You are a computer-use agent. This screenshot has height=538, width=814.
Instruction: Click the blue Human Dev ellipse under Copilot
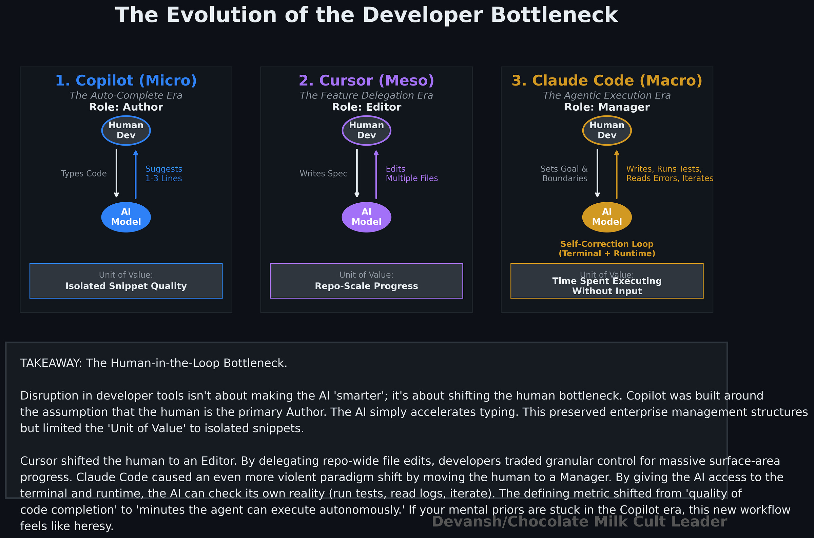[126, 130]
